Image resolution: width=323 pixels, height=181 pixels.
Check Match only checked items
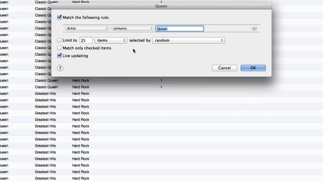point(60,48)
